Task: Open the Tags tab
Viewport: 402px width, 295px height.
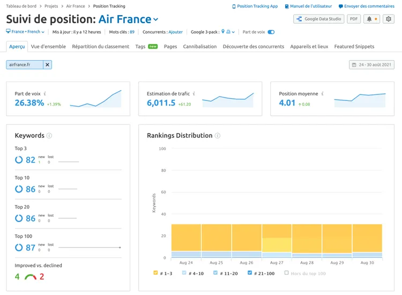Action: coord(140,47)
